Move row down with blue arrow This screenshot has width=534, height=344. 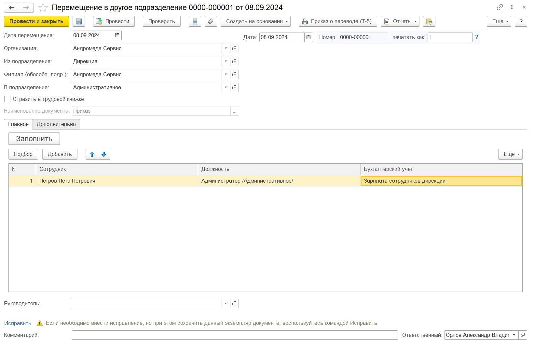104,154
